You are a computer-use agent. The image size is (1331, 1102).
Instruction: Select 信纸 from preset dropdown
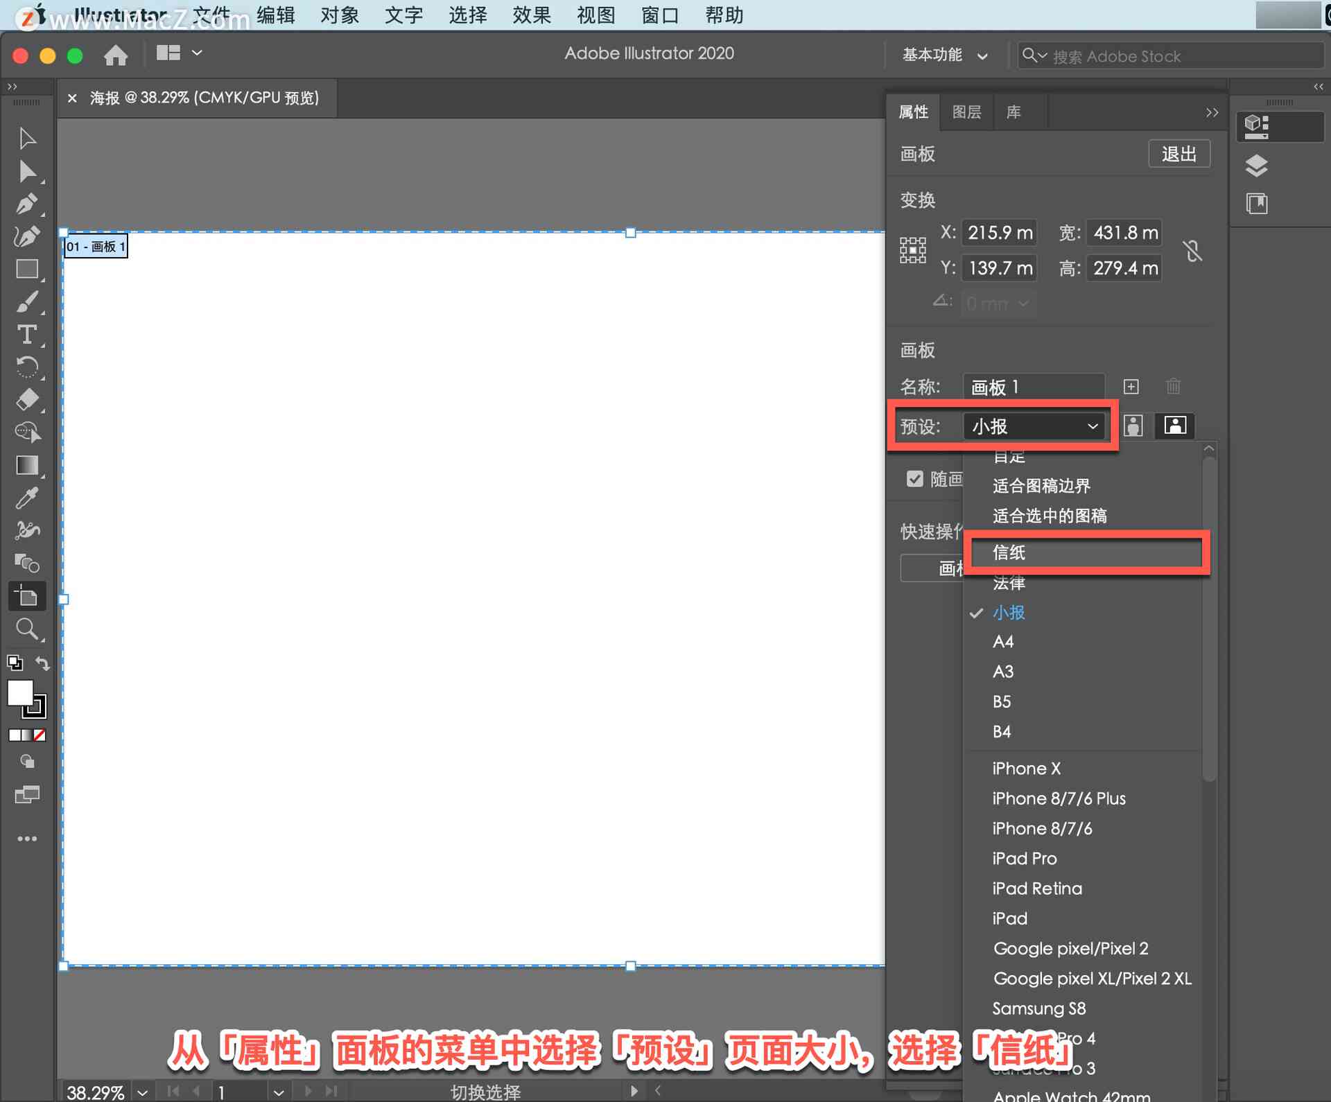tap(1088, 552)
